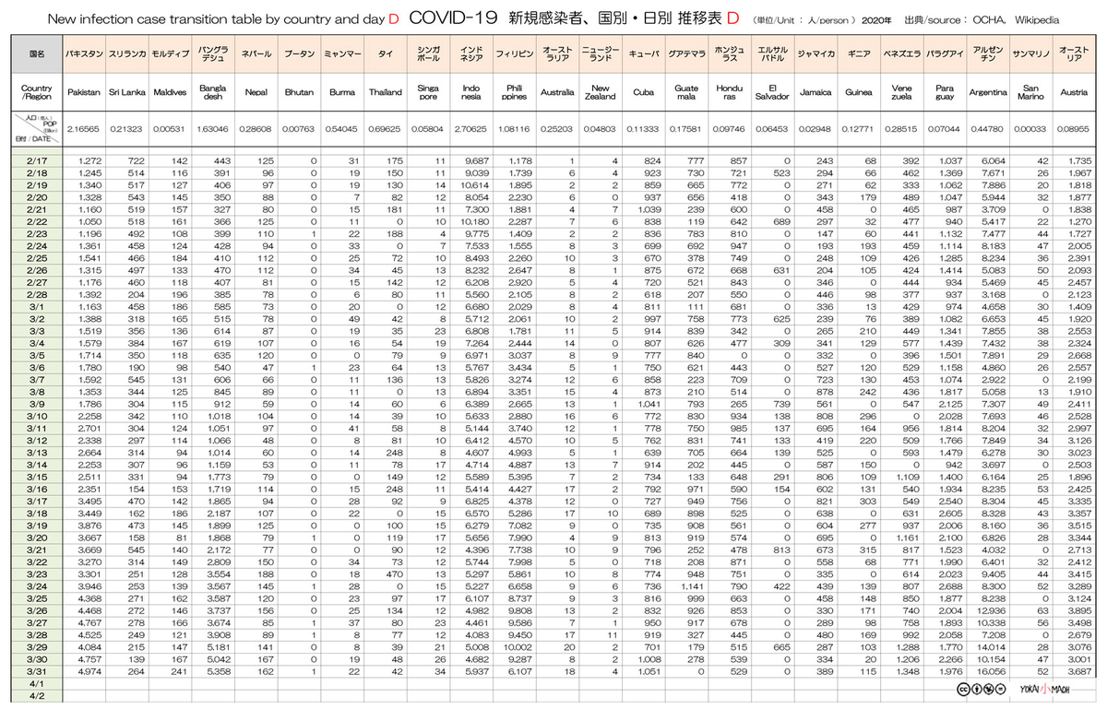The image size is (1107, 709).
Task: Select the 'El Salvador' column header
Action: point(772,93)
